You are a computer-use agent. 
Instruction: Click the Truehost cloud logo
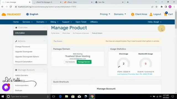[11, 14]
